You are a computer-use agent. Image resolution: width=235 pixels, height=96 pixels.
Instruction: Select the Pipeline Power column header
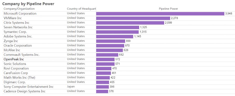168,9
